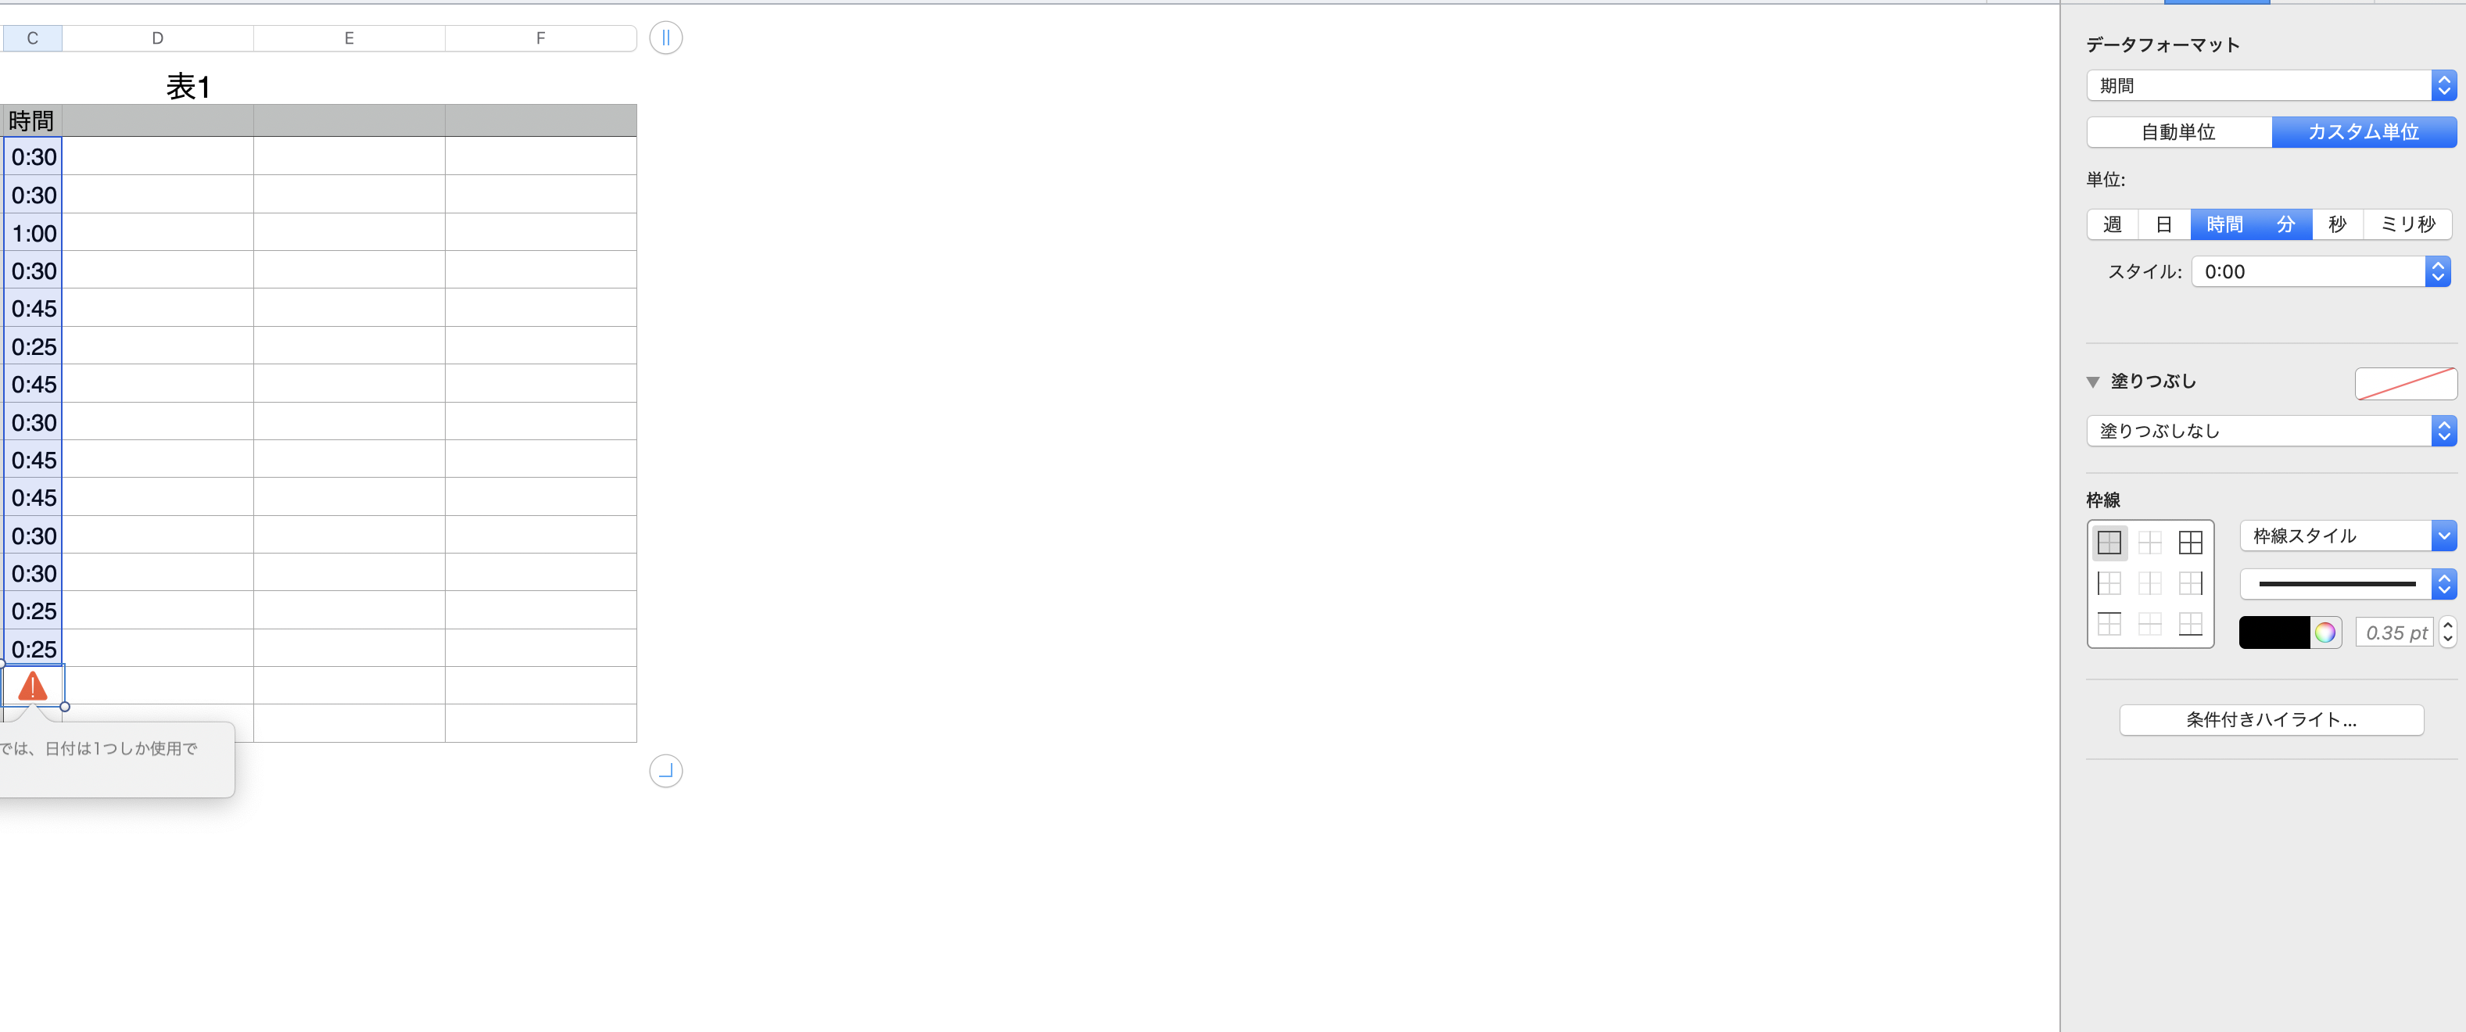Toggle the 日 unit button

[x=2163, y=224]
